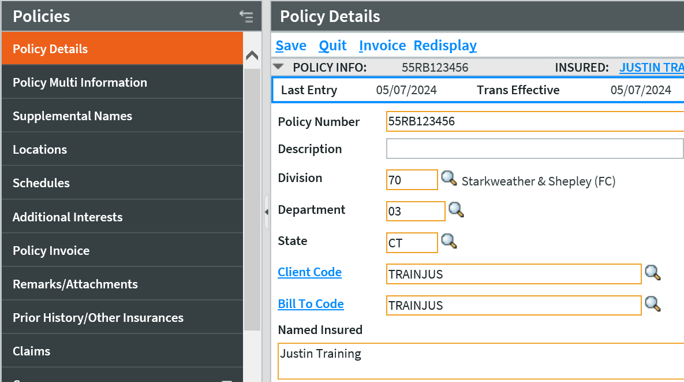Click the Redisplay link

point(445,46)
